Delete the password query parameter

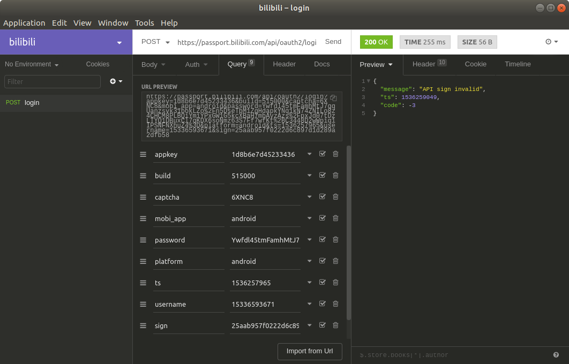pos(335,240)
